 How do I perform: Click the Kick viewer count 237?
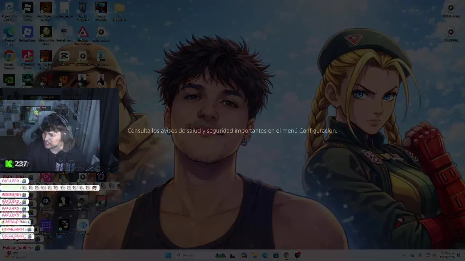click(17, 164)
